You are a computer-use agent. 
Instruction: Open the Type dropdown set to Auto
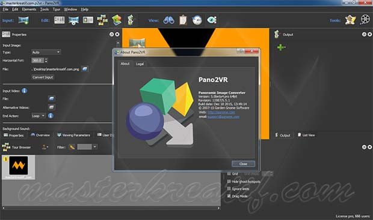[x=46, y=52]
